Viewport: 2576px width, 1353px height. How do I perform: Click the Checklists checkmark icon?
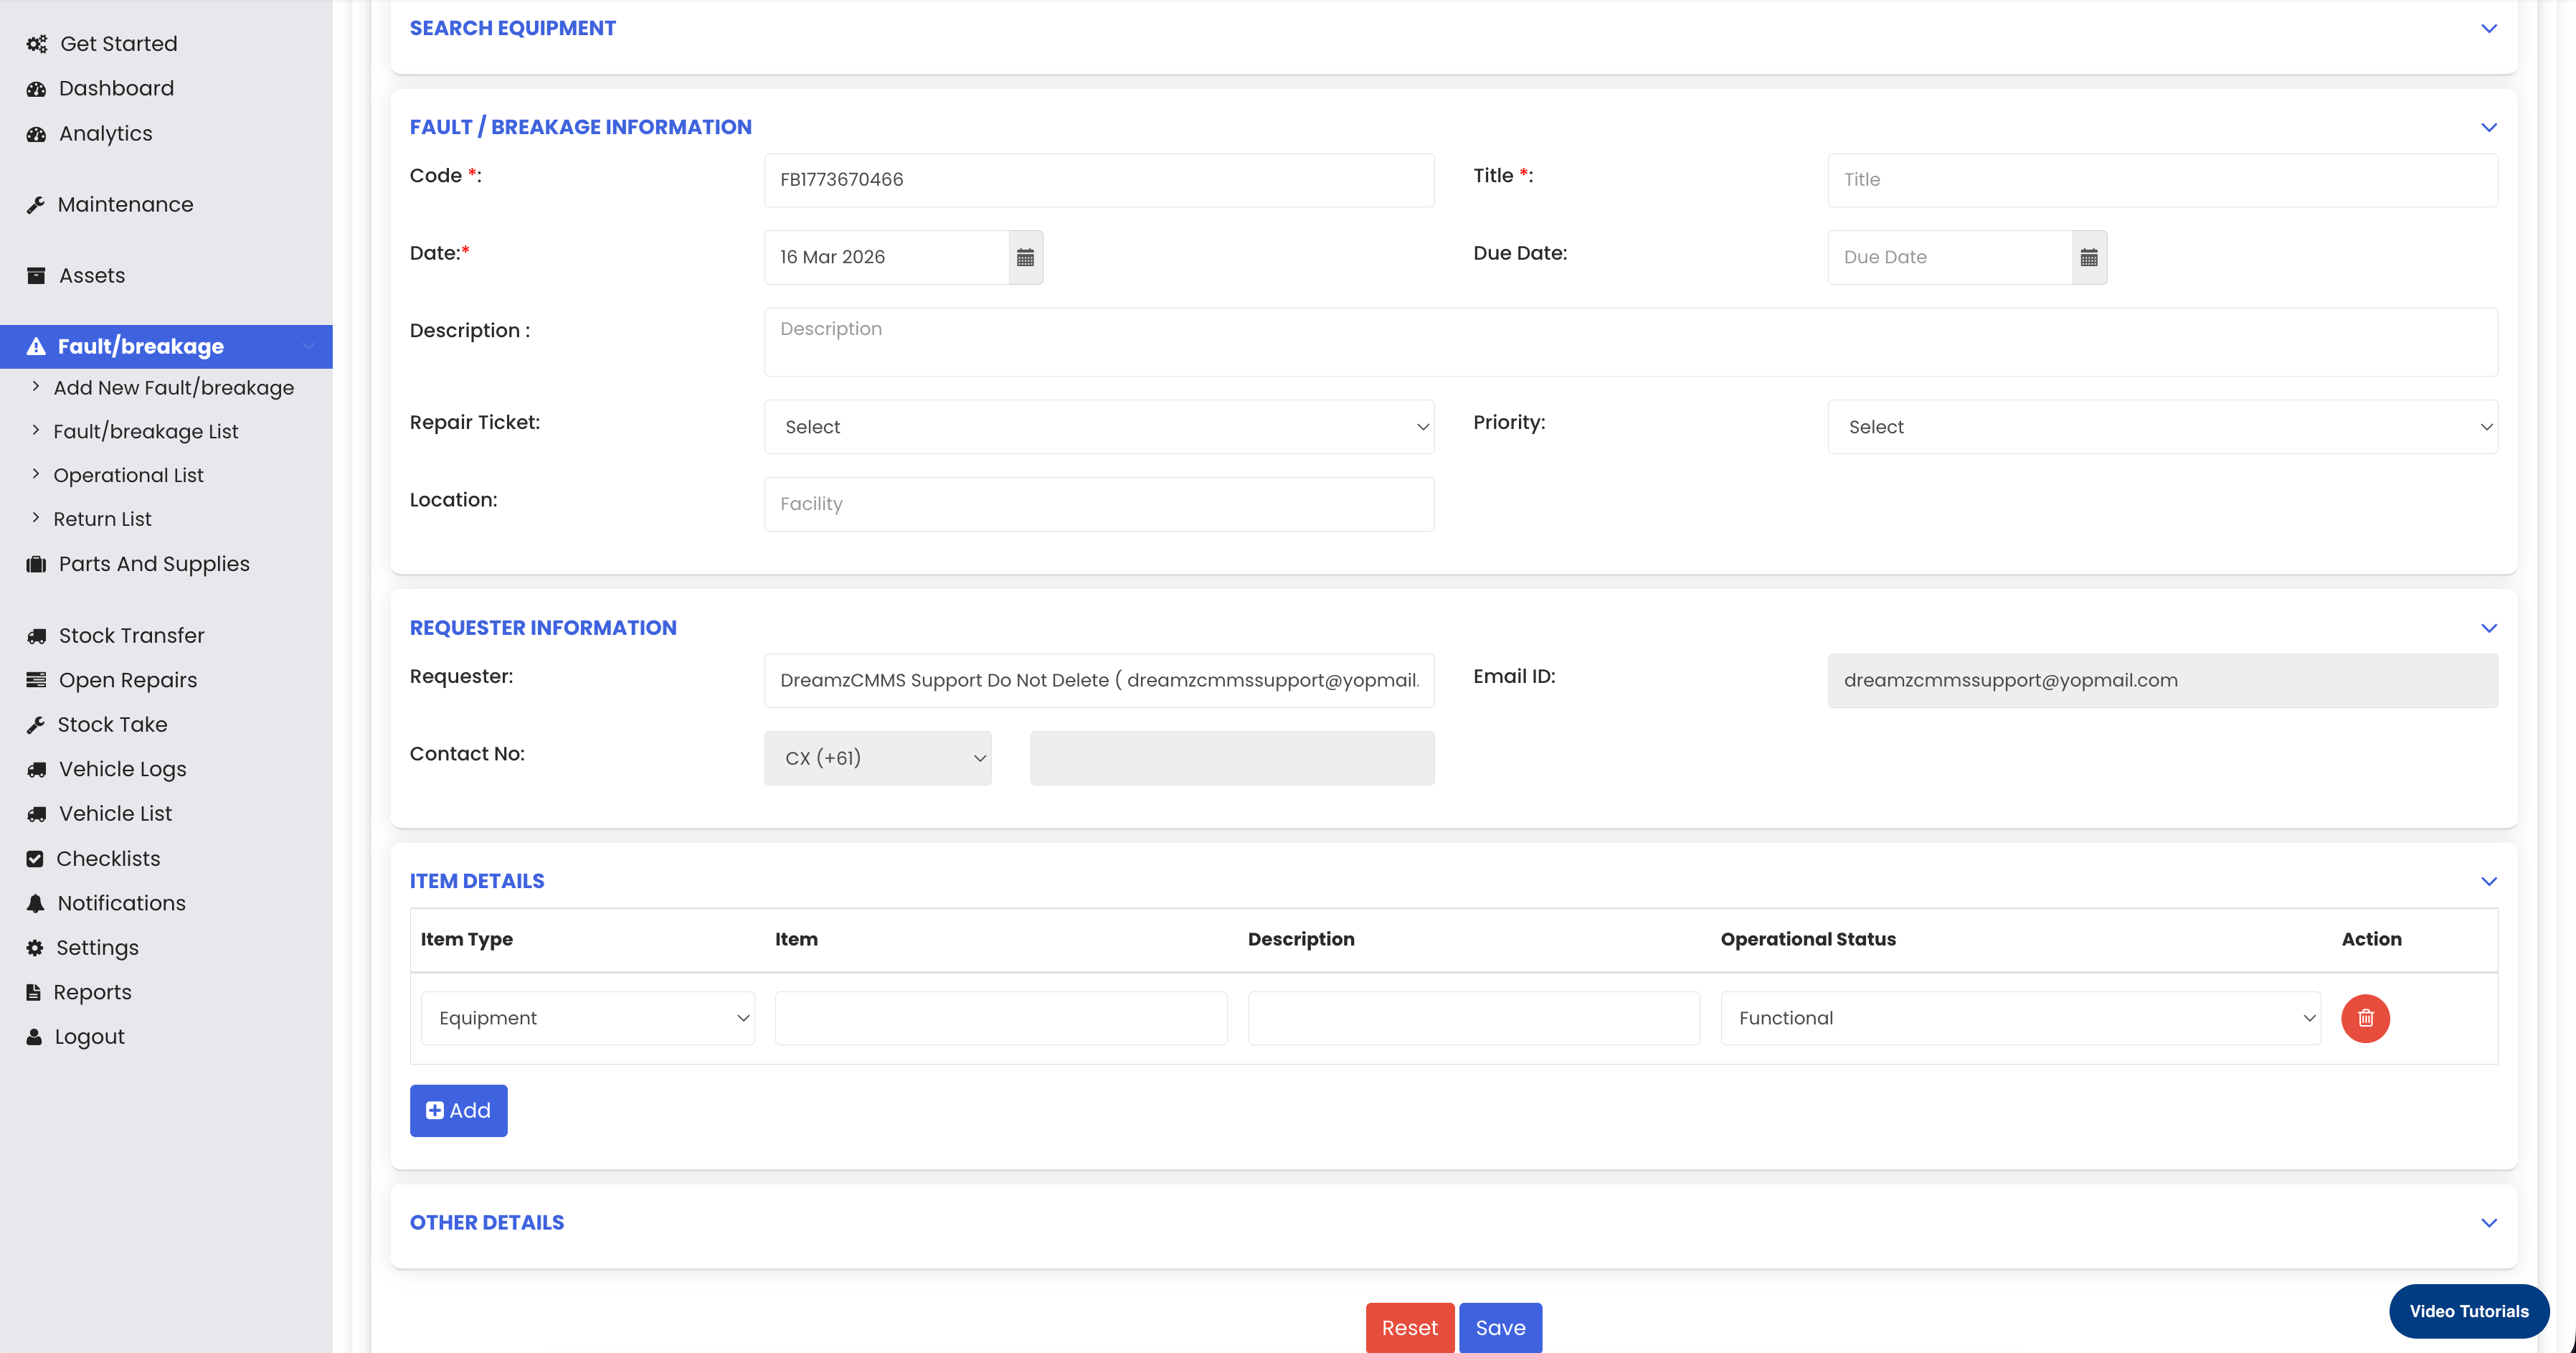coord(35,858)
